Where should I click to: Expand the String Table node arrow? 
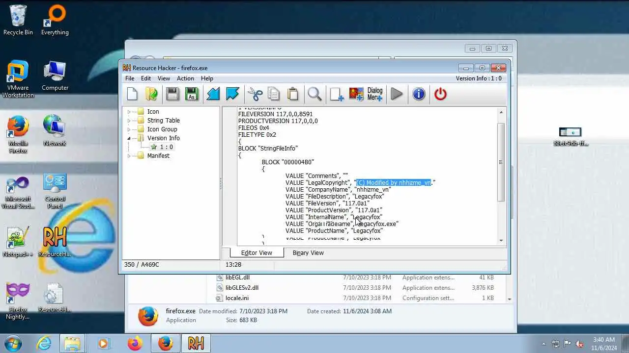pos(129,121)
